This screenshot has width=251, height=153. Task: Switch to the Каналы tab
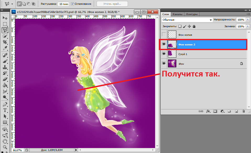[177, 14]
